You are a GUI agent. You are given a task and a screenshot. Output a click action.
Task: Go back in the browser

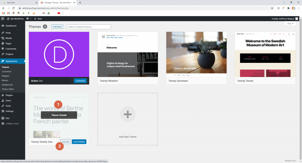point(3,8)
